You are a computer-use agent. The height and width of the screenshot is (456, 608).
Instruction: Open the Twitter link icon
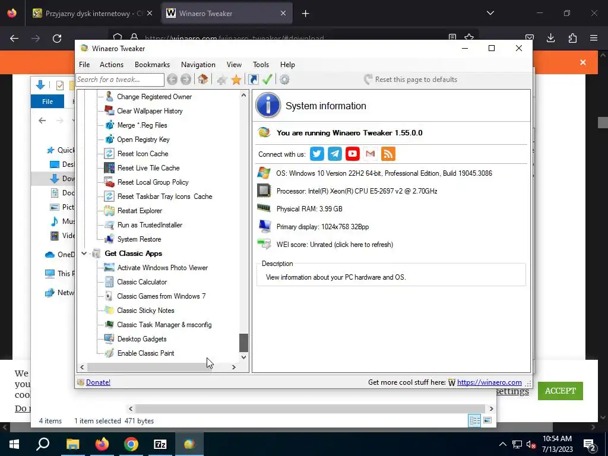[x=317, y=154]
